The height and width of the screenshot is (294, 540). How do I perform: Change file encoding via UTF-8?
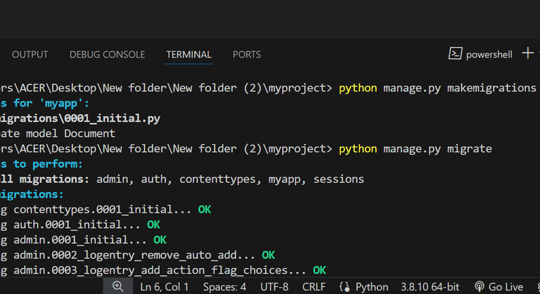tap(274, 286)
